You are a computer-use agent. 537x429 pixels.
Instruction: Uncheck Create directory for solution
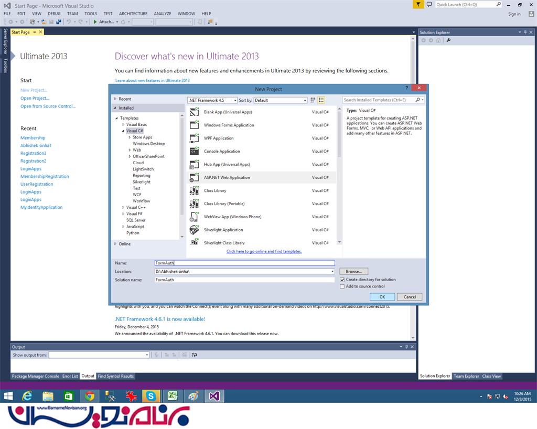(342, 280)
